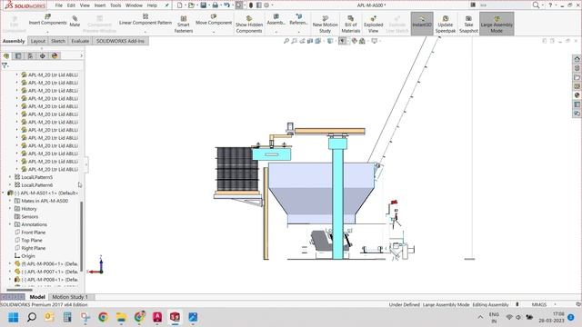Image resolution: width=582 pixels, height=327 pixels.
Task: Expand the Annotations folder
Action: [10, 224]
